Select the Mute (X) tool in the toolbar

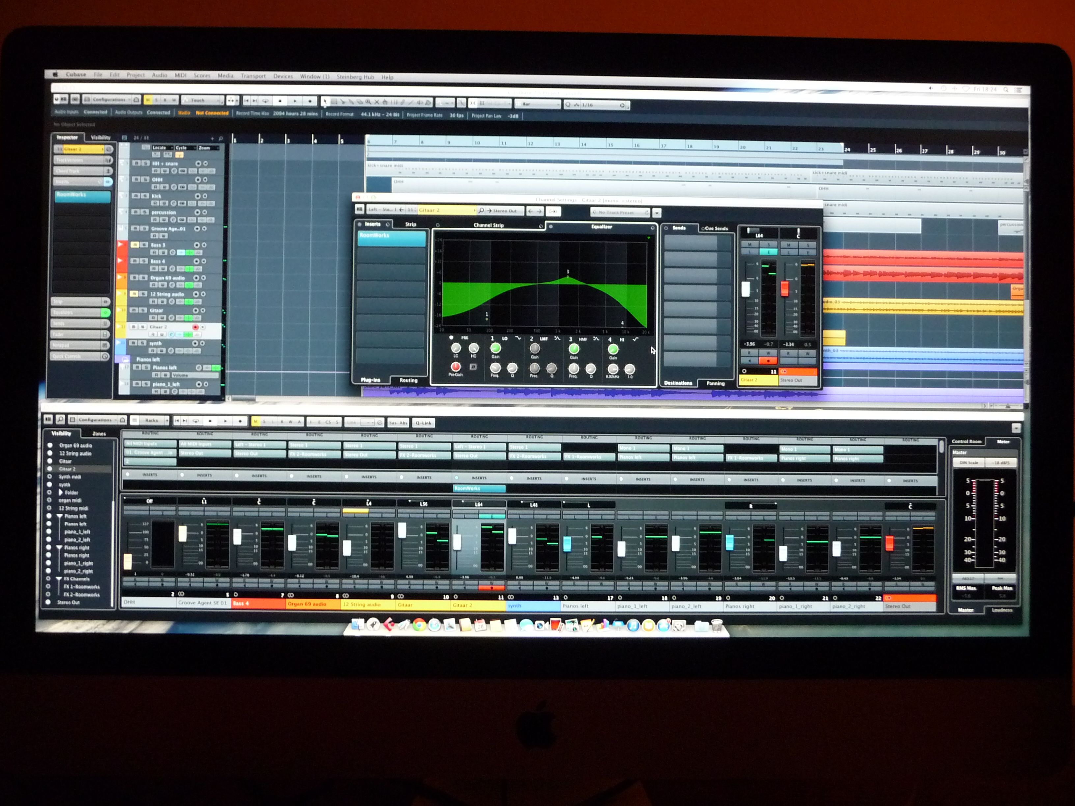click(x=377, y=102)
